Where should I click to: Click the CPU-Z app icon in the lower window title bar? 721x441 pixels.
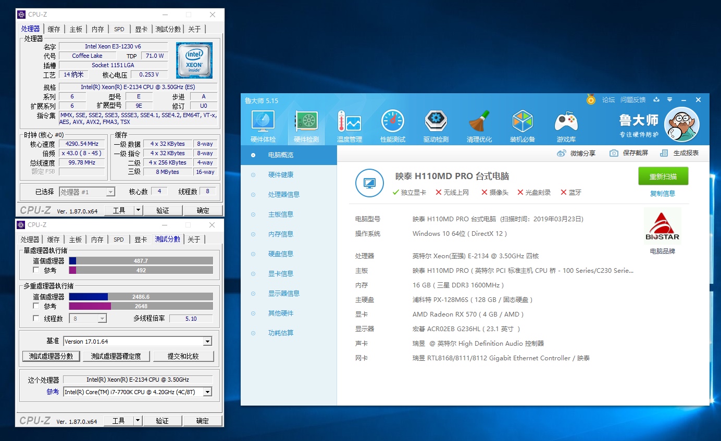tap(21, 225)
